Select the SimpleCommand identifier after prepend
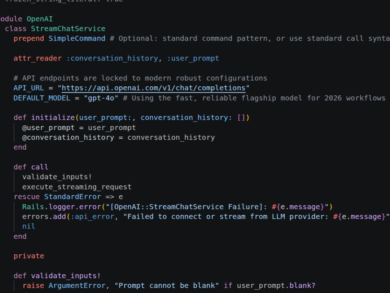The image size is (390, 293). [x=77, y=38]
